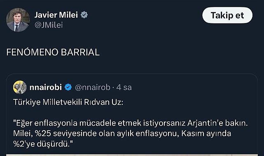This screenshot has height=156, width=264.
Task: Select the FENÓMENO BARRIAL tweet text
Action: tap(53, 52)
